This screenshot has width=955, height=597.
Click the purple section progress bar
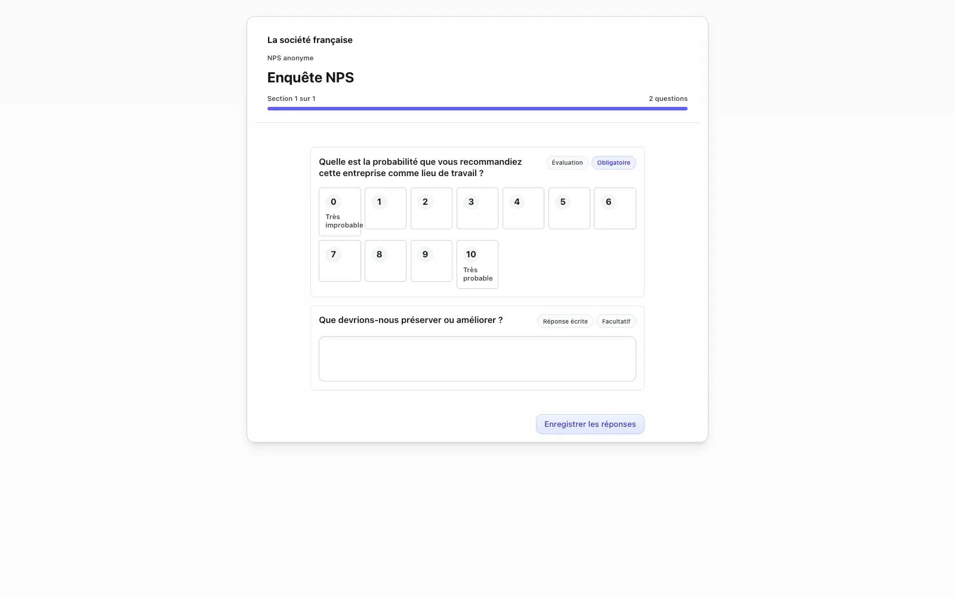click(478, 109)
